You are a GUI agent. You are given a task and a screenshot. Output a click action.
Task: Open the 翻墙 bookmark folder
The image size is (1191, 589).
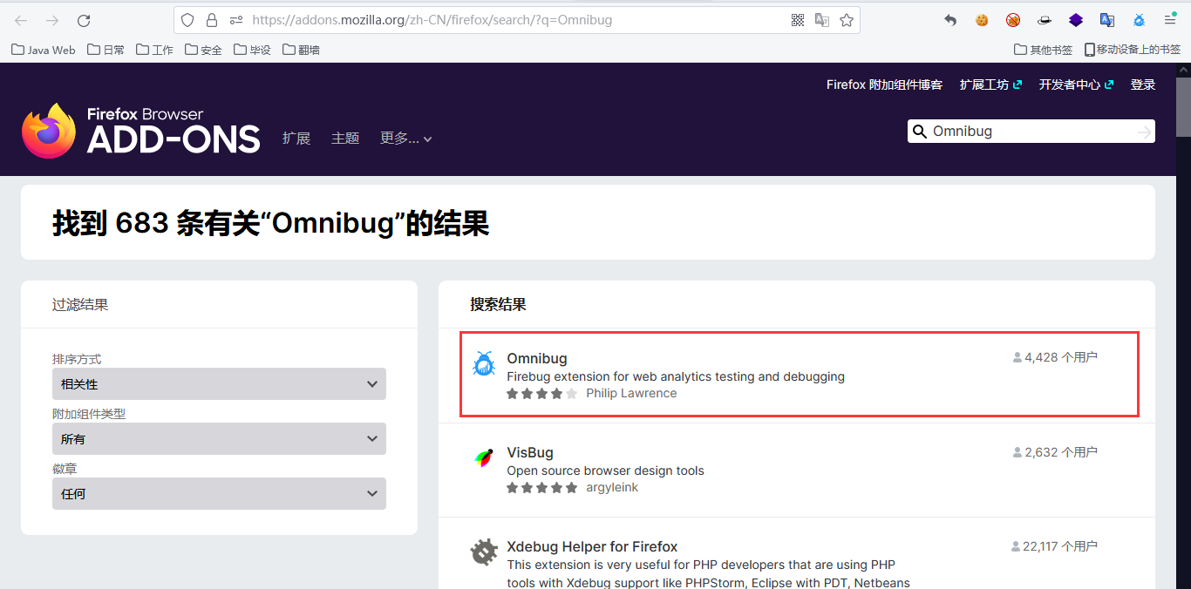click(302, 50)
